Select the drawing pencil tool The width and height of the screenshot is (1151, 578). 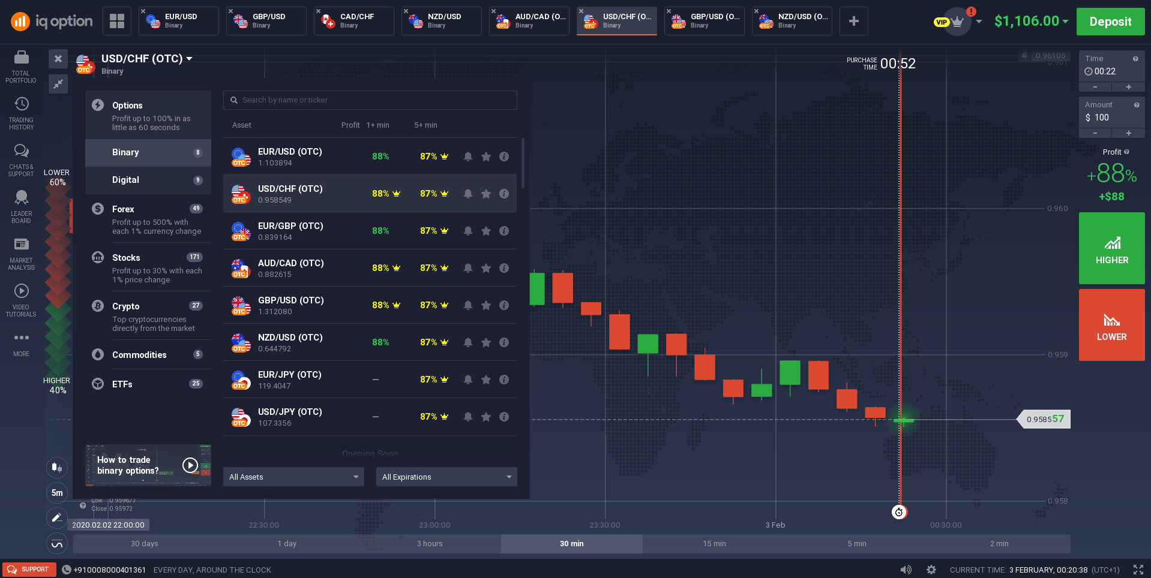(x=57, y=517)
